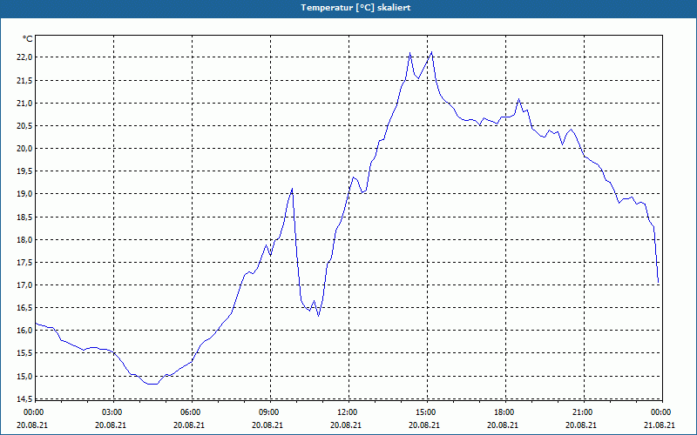Click the 00:00 time dated 20.08.21
The height and width of the screenshot is (435, 697).
coord(32,412)
